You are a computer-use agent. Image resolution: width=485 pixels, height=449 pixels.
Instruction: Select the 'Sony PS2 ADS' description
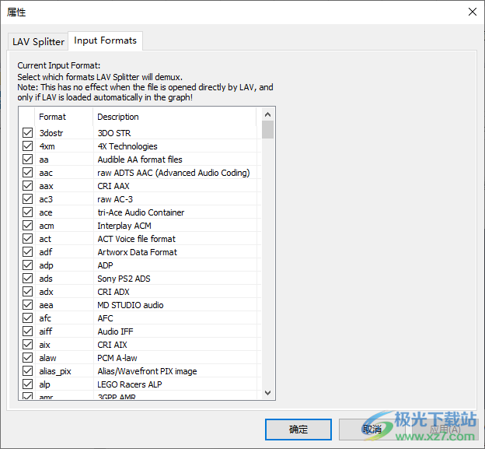[124, 279]
